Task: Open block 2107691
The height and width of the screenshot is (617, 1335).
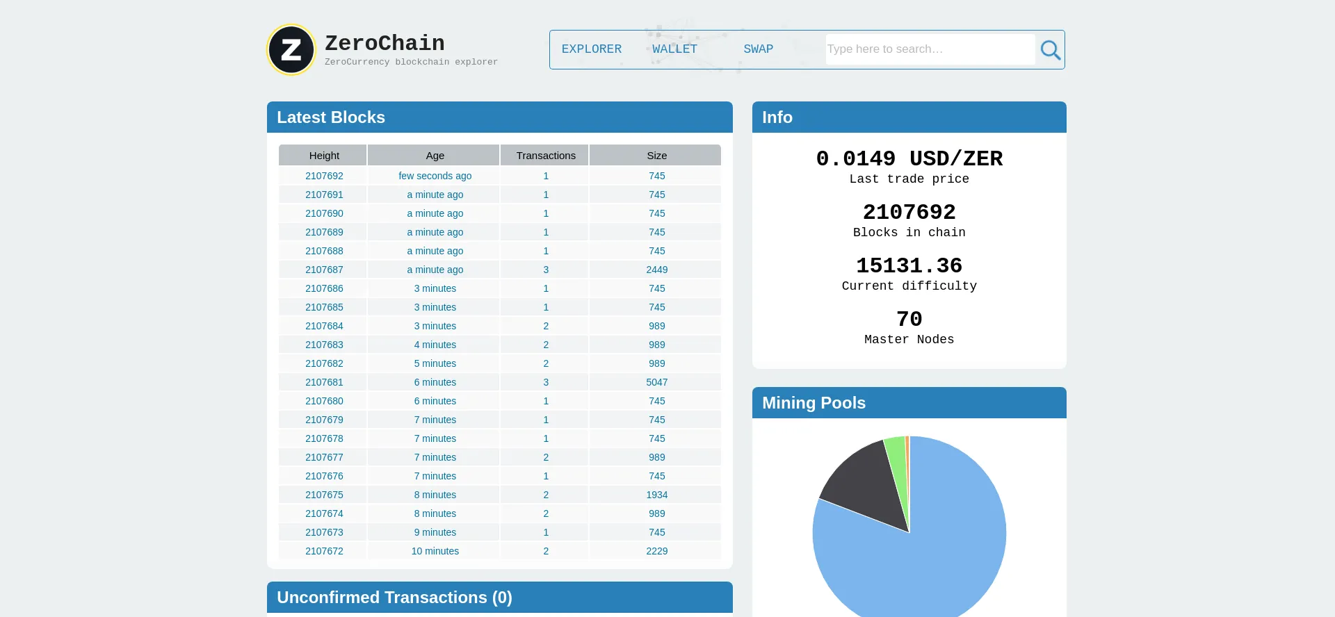Action: (x=324, y=195)
